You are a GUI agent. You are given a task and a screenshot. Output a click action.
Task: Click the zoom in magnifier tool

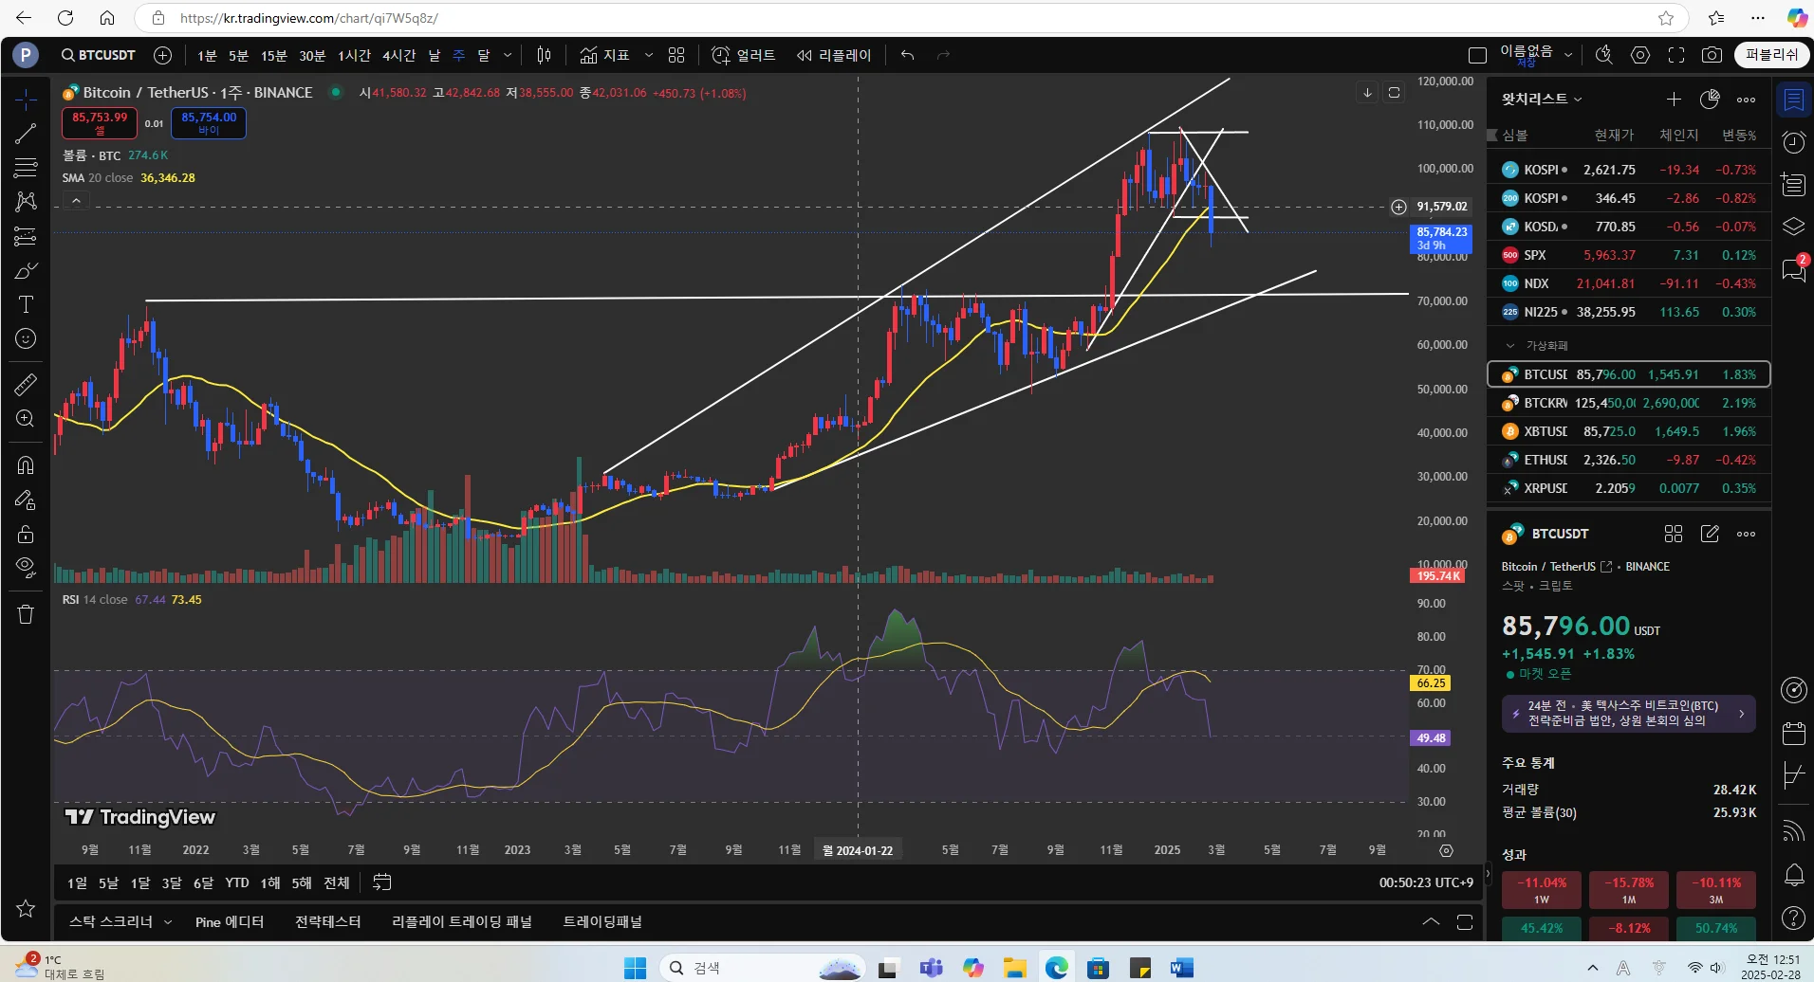click(x=26, y=418)
